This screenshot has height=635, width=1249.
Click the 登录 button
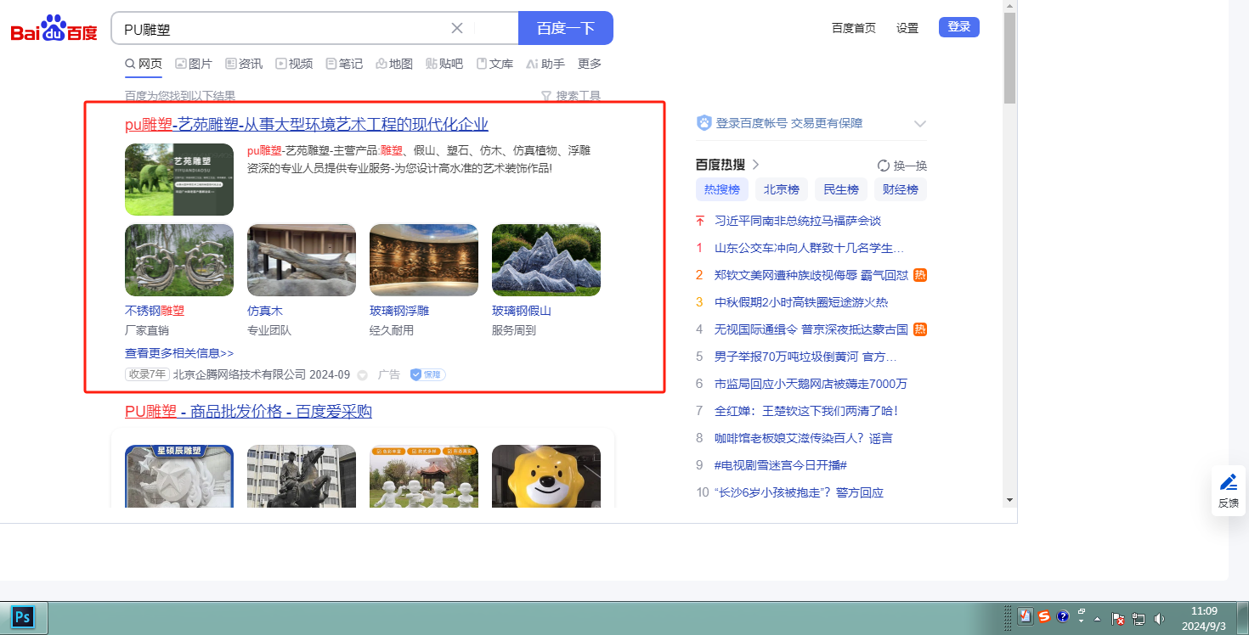[x=959, y=27]
